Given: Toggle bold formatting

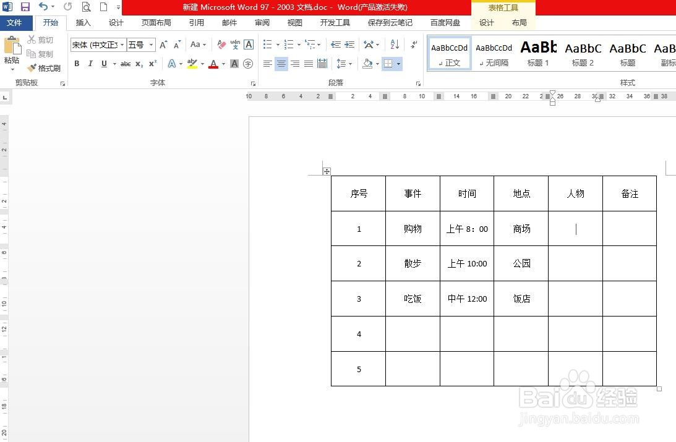Looking at the screenshot, I should pyautogui.click(x=76, y=63).
